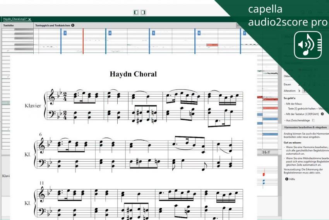Select bar marker 6 in the timeline

199,33
